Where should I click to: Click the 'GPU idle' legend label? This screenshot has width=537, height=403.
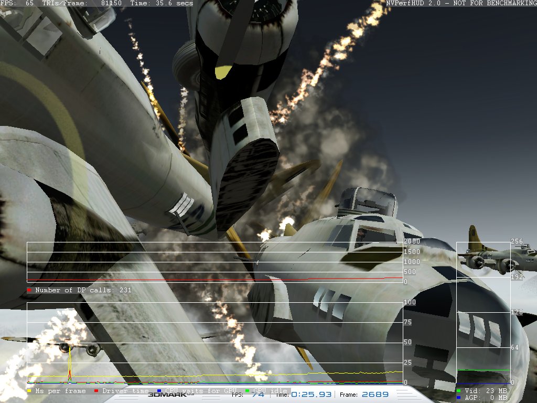pyautogui.click(x=270, y=390)
